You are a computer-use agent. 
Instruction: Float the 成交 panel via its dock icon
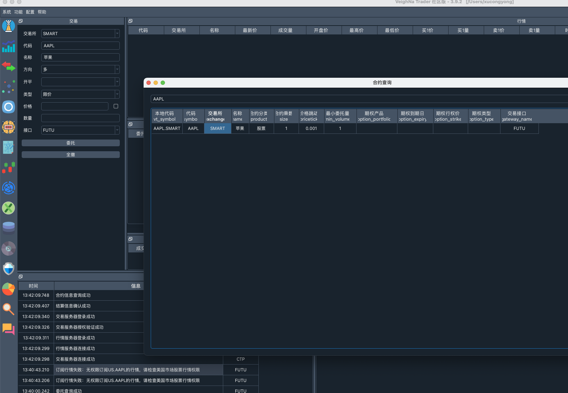point(130,239)
